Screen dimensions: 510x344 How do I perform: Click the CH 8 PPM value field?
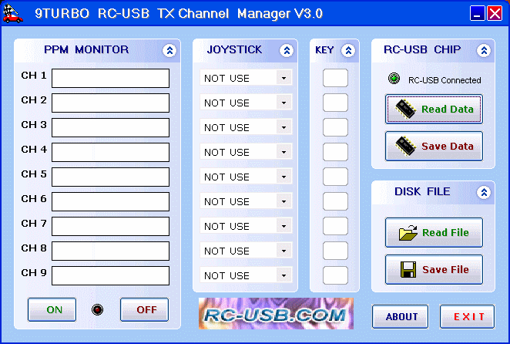pyautogui.click(x=111, y=251)
